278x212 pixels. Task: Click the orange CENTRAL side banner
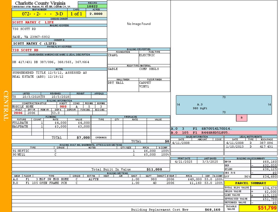pos(6,106)
